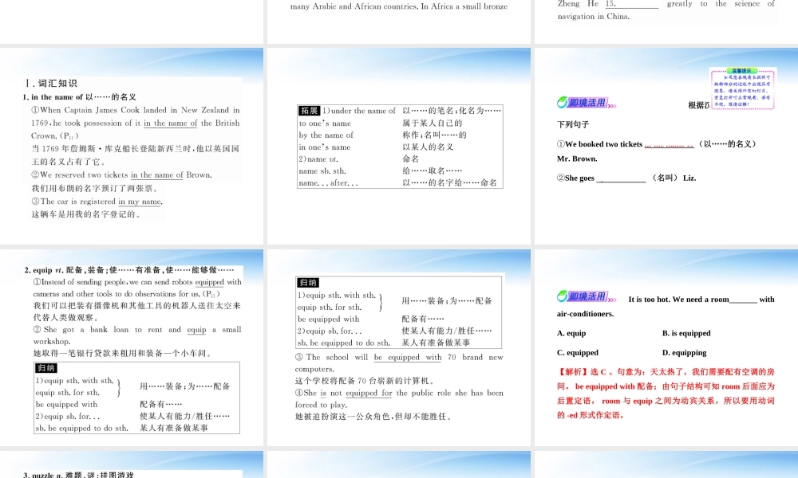Click the red '【解析】选 C' explanation
This screenshot has width=798, height=478.
click(x=666, y=394)
